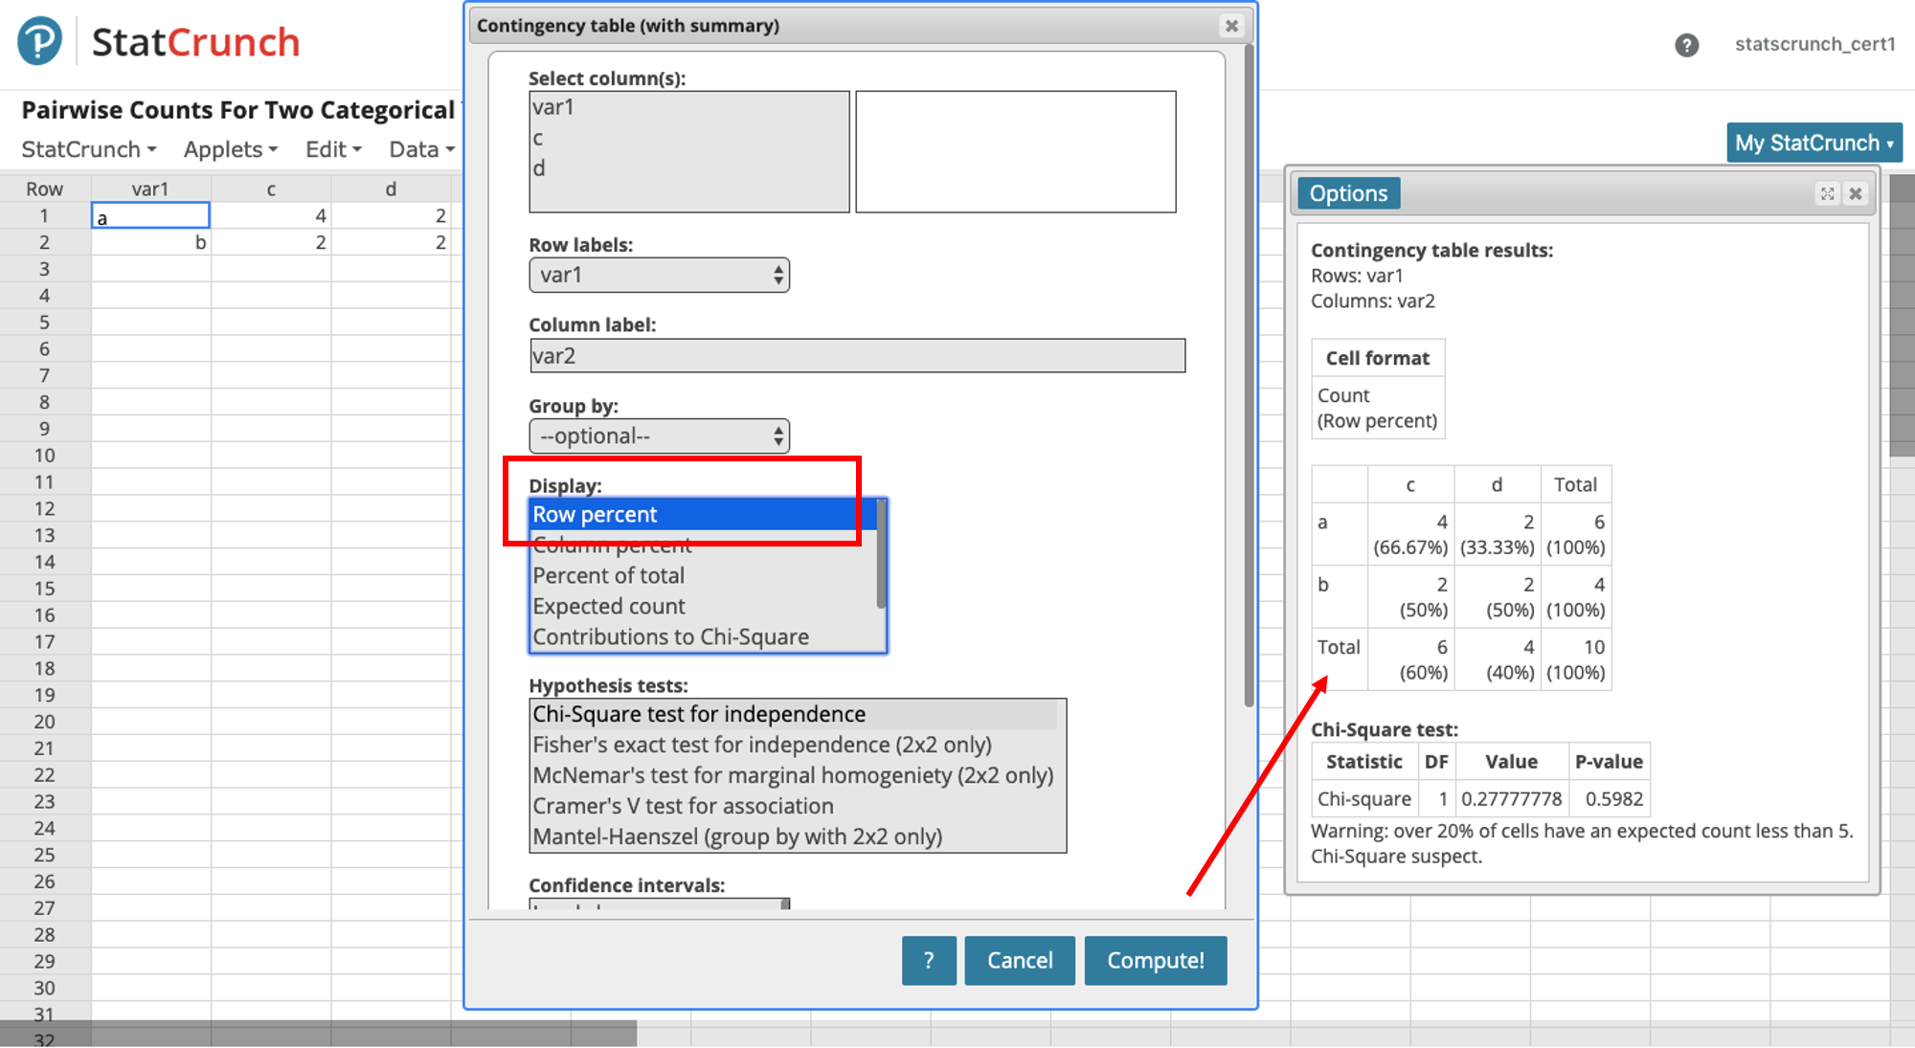Click the Pearson logo icon
Image resolution: width=1915 pixels, height=1048 pixels.
pyautogui.click(x=39, y=41)
